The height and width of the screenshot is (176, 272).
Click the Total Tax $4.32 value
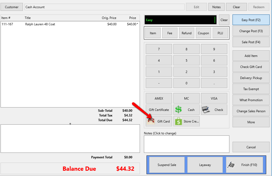click(128, 115)
